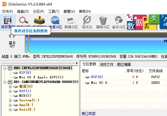This screenshot has height=116, width=167.
Task: Click the 卷标 column header
Action: (102, 71)
